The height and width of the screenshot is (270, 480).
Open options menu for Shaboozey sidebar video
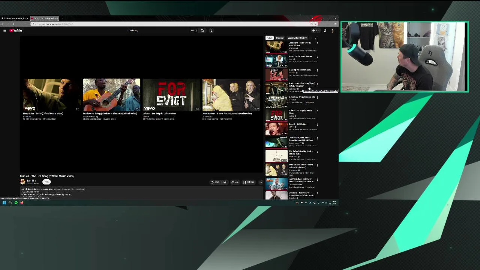[x=317, y=84]
